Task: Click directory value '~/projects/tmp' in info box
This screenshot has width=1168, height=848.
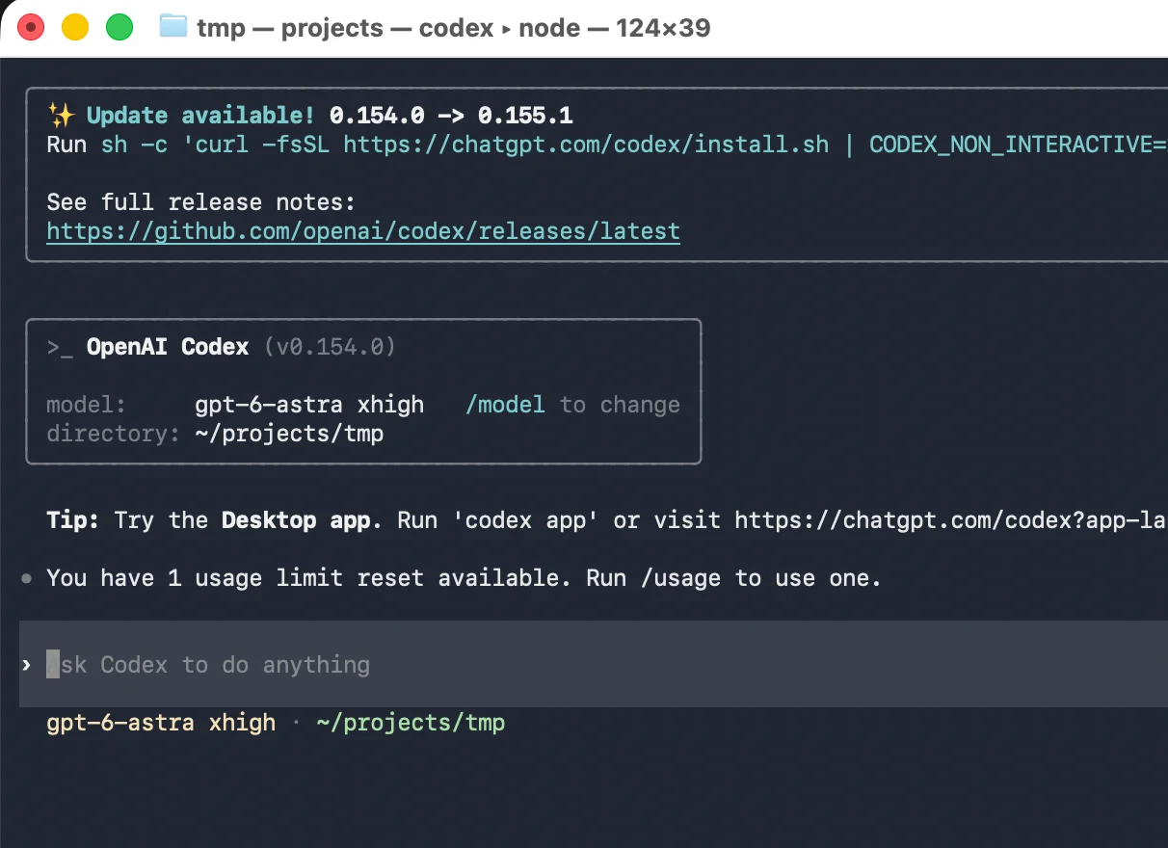Action: 289,434
